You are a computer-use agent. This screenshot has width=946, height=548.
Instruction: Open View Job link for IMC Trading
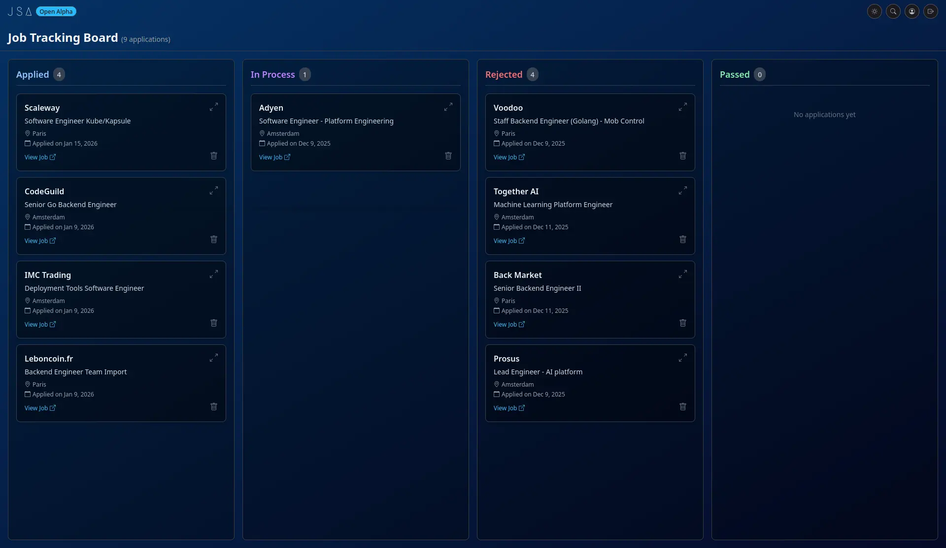(x=40, y=325)
